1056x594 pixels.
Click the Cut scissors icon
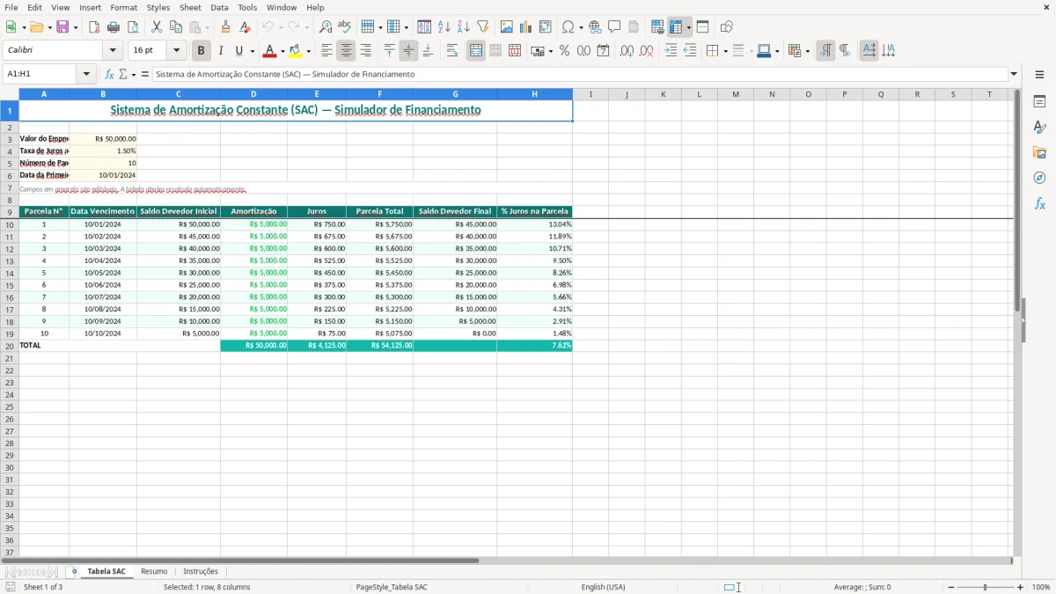pyautogui.click(x=157, y=27)
